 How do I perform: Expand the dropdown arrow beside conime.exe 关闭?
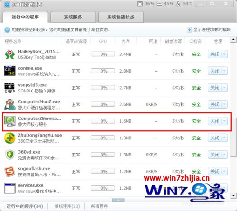224,71
